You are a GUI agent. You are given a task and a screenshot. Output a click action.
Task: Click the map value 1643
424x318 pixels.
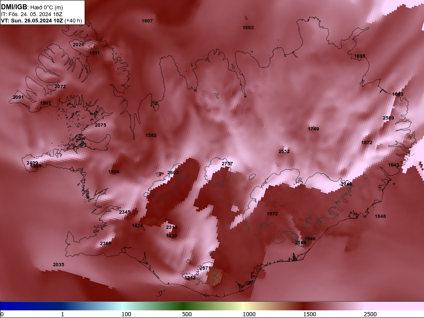coord(393,165)
